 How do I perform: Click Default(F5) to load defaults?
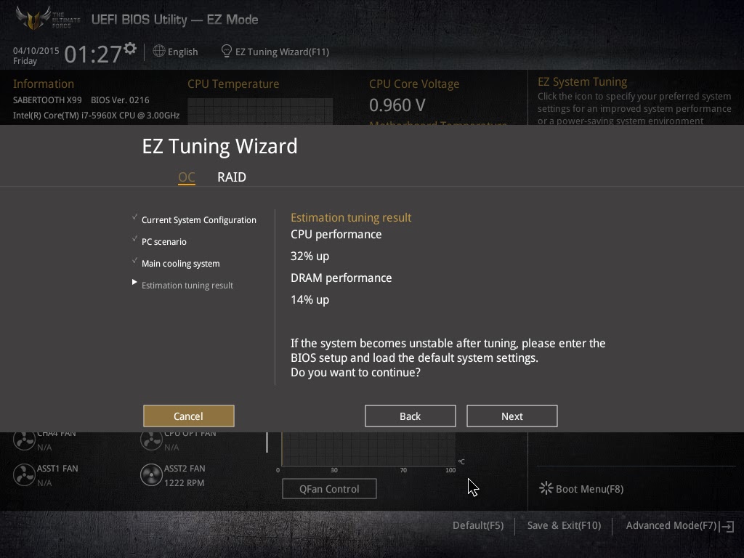coord(478,525)
